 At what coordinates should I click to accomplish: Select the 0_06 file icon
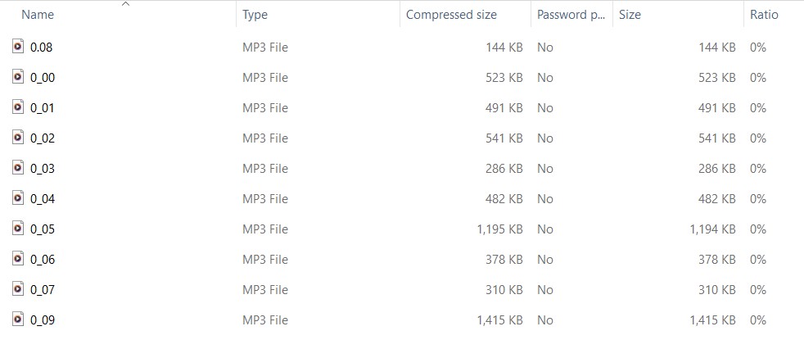[x=18, y=259]
